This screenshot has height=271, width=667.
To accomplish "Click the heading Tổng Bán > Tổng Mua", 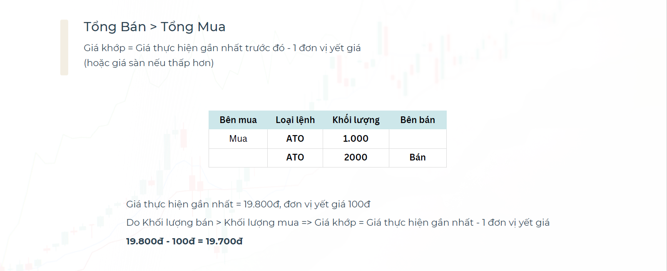I will [154, 27].
